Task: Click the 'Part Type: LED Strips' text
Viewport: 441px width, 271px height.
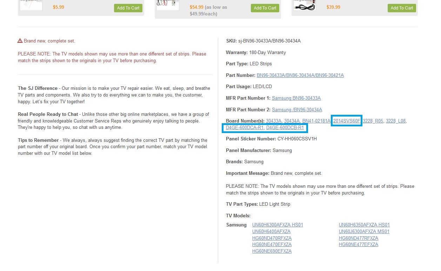Action: 249,64
